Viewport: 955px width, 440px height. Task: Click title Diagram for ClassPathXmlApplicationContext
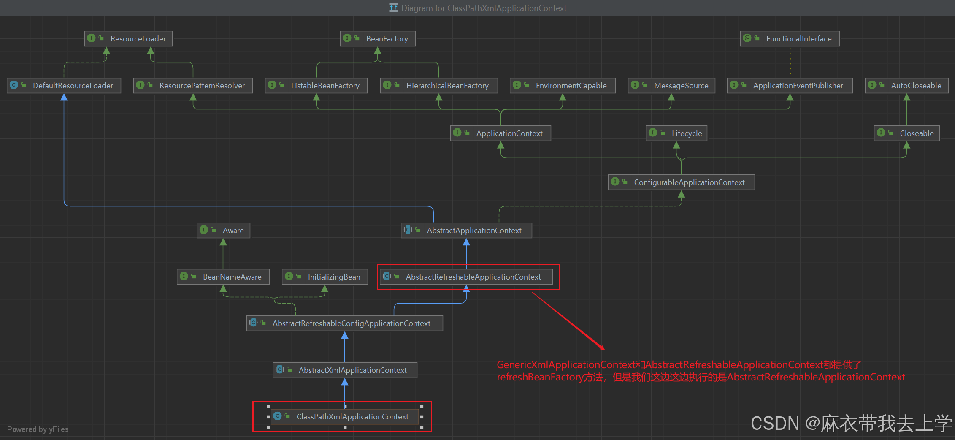pyautogui.click(x=484, y=8)
